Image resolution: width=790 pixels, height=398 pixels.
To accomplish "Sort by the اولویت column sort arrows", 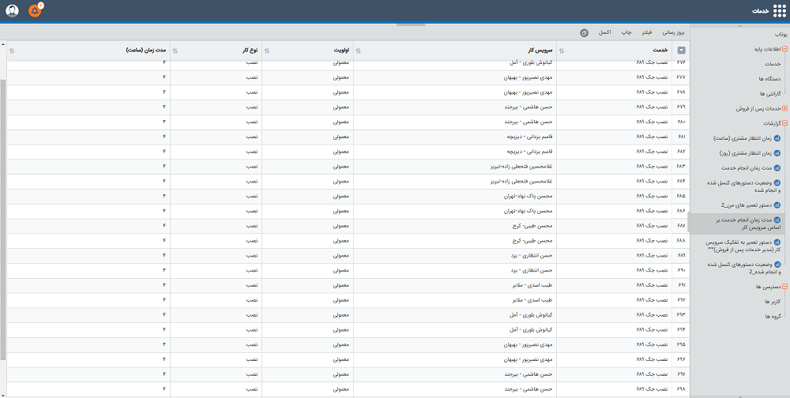I will [x=267, y=51].
